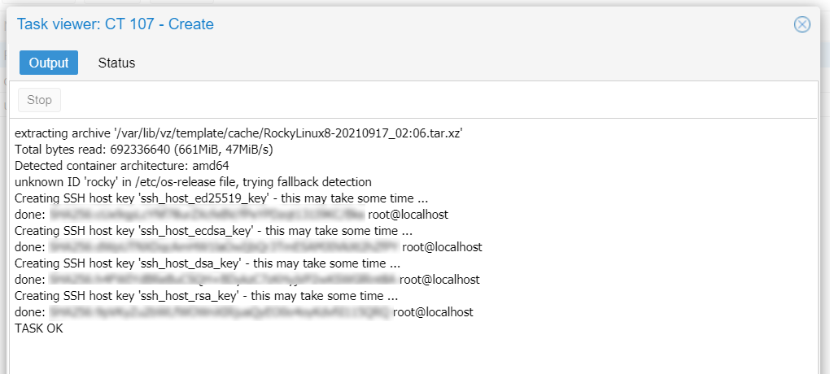Click the 'Task viewer: CT 107 - Create' title
830x374 pixels.
pos(116,24)
